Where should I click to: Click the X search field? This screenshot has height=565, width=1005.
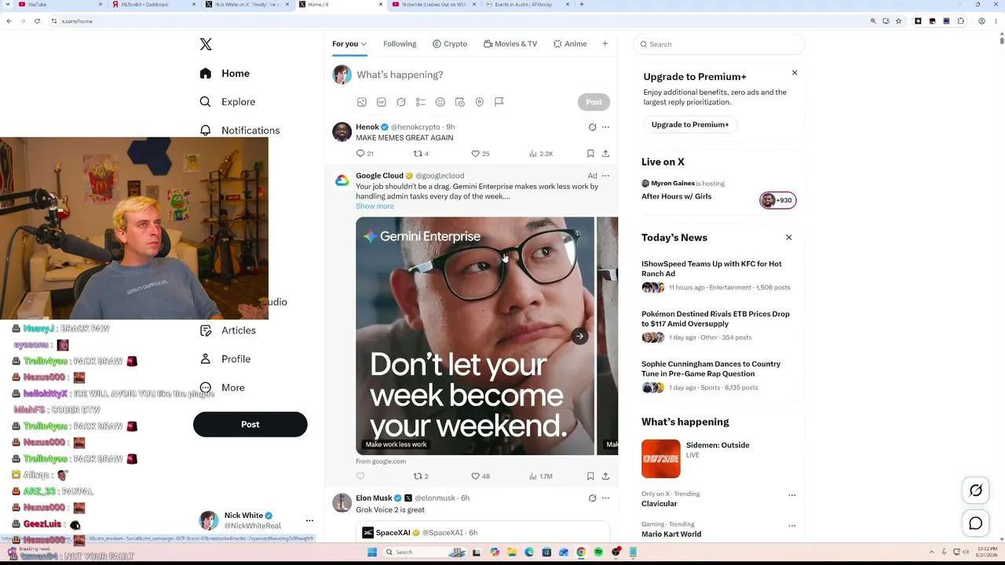718,45
